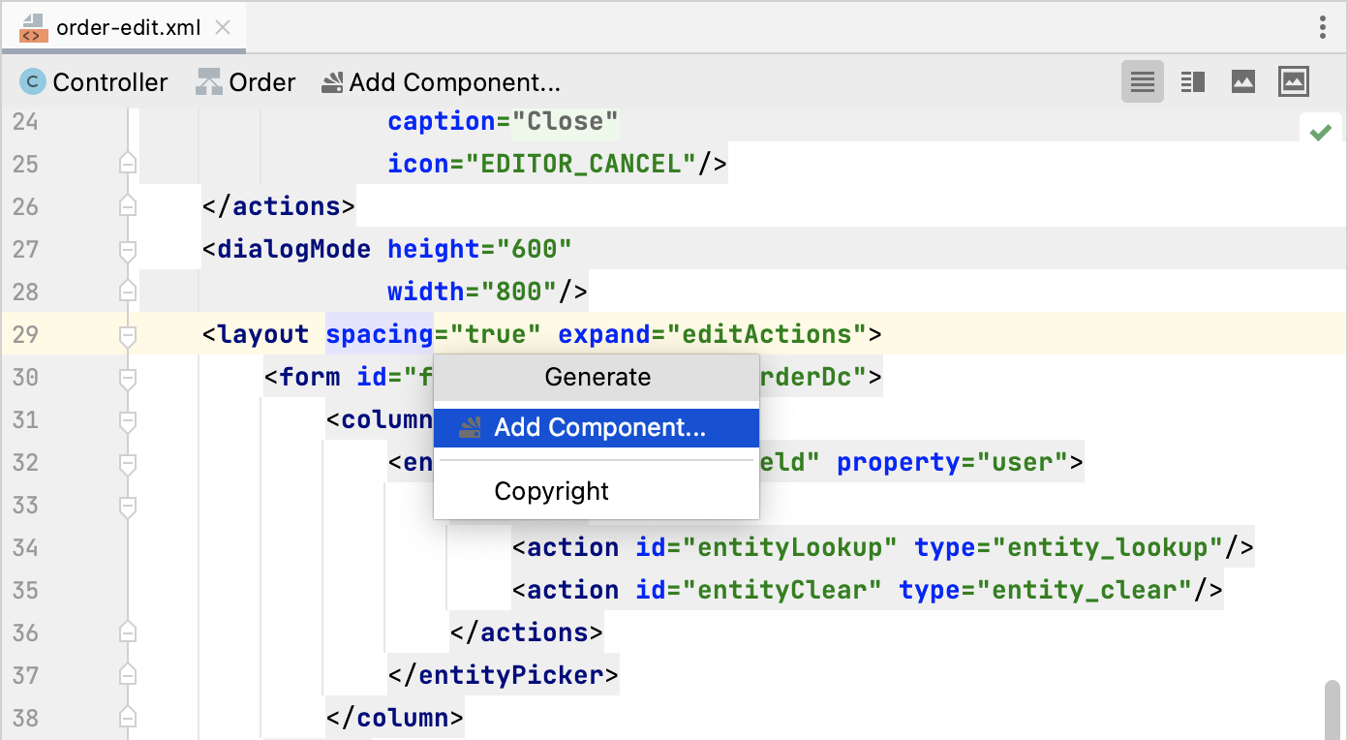Click the vertical scrollbar thumb
The image size is (1348, 740).
point(1333,710)
